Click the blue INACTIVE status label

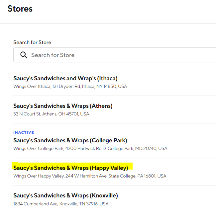(x=24, y=132)
